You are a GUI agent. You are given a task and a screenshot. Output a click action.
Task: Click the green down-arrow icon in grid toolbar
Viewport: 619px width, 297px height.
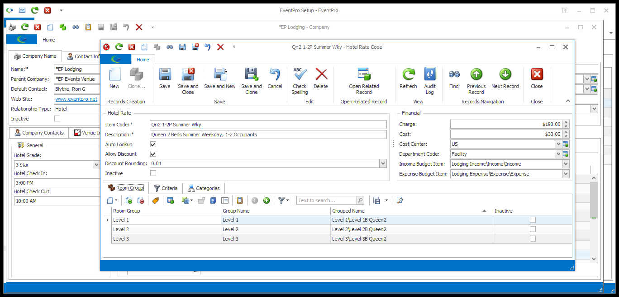click(267, 200)
